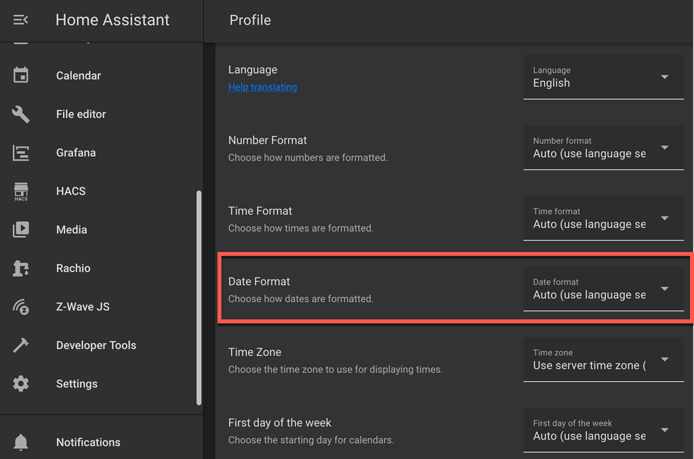Open Developer Tools
This screenshot has width=694, height=459.
[96, 345]
